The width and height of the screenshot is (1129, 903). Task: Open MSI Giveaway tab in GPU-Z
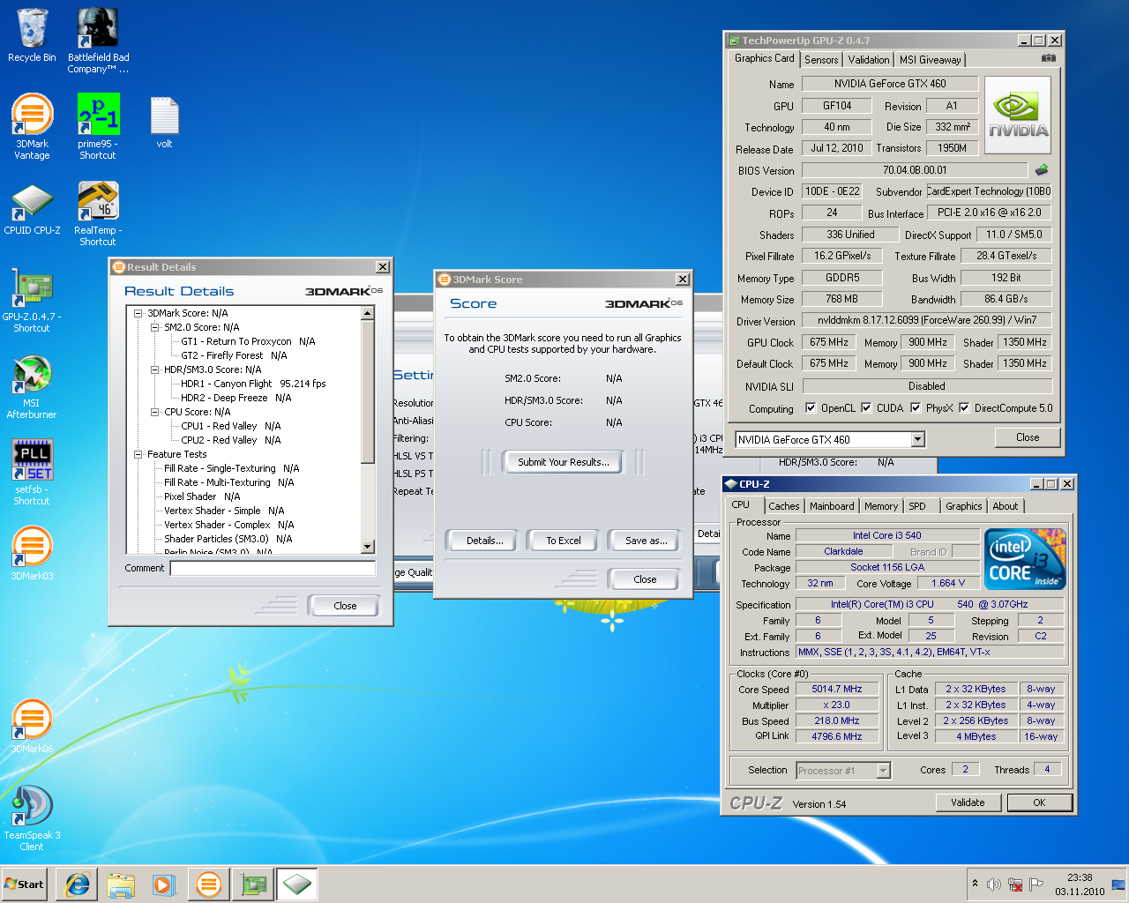tap(931, 60)
